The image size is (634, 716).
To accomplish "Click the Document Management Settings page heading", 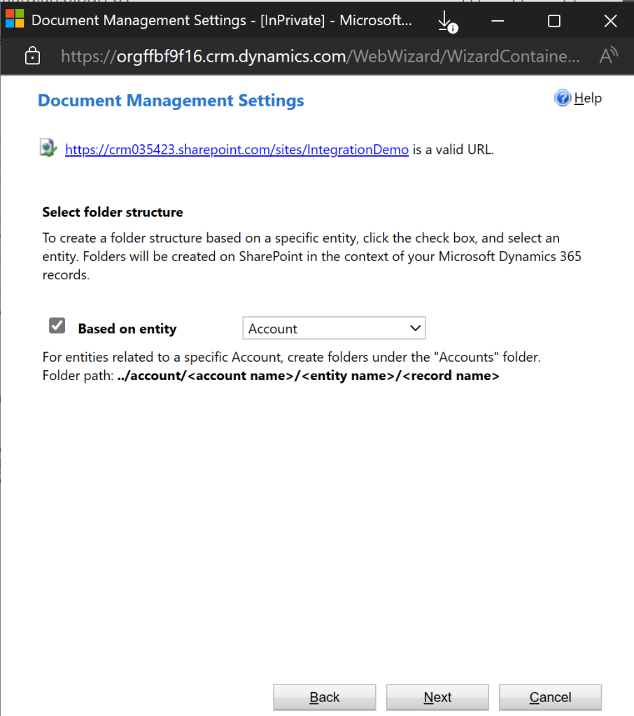I will tap(171, 101).
